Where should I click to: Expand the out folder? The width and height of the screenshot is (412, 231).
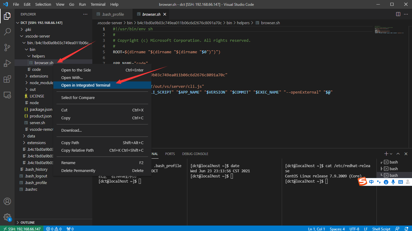pos(32,89)
